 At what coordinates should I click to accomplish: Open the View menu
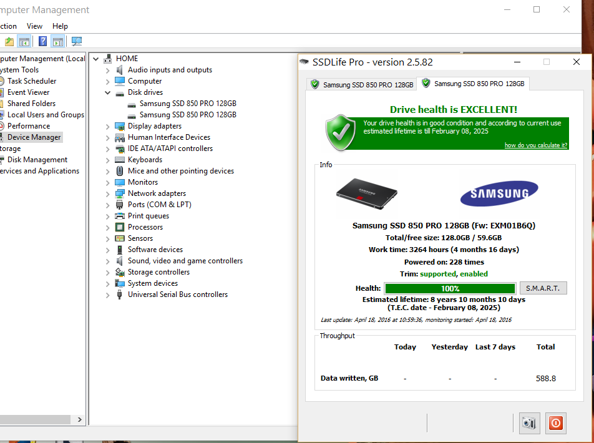(x=34, y=26)
